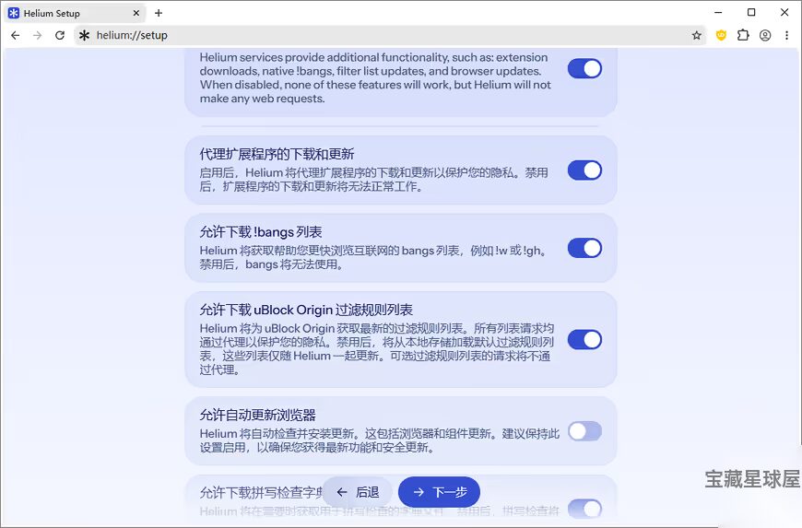Reload the helium://setup page
This screenshot has height=528, width=802.
pos(60,35)
